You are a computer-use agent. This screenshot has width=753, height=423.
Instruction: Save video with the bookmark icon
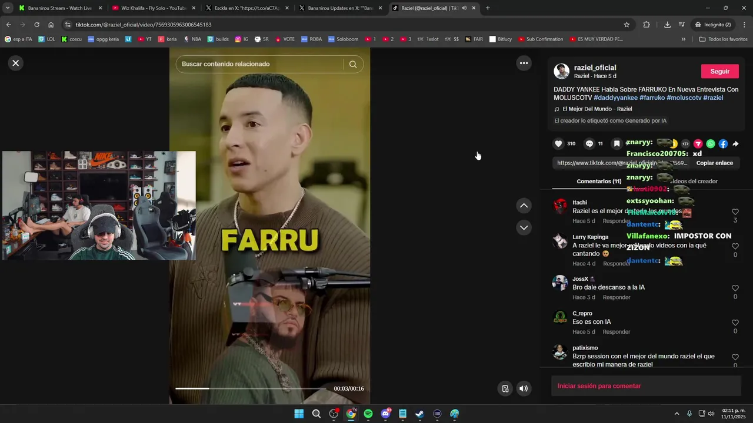pyautogui.click(x=617, y=143)
